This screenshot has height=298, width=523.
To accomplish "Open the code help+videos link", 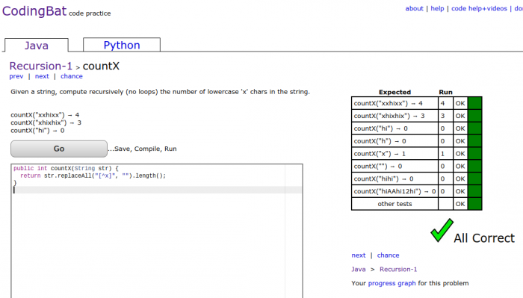I will 479,9.
